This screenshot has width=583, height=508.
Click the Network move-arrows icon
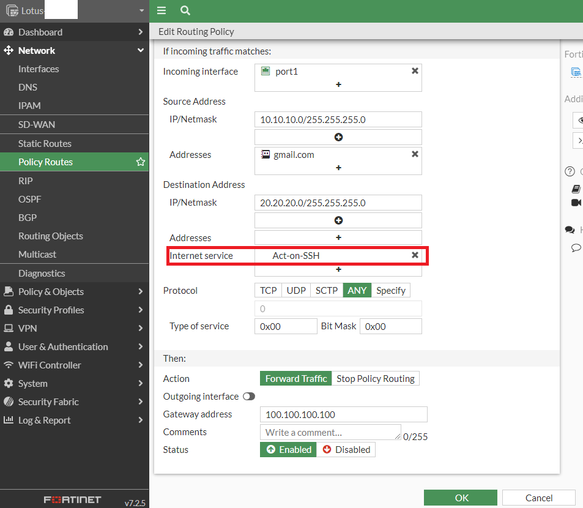pyautogui.click(x=9, y=50)
